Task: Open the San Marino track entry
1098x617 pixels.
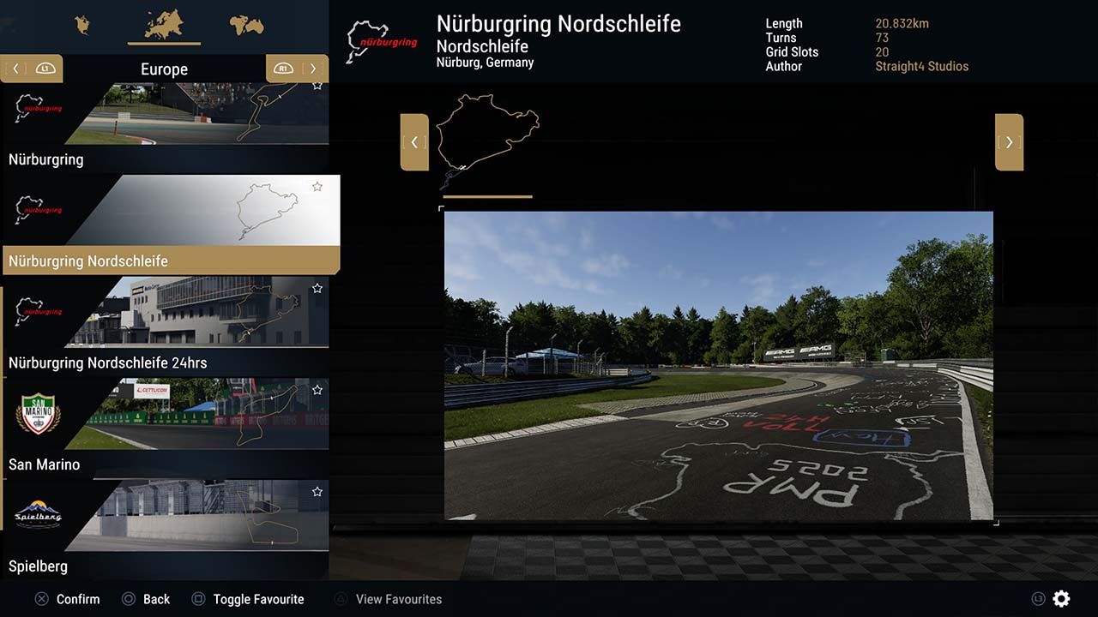Action: coord(166,427)
